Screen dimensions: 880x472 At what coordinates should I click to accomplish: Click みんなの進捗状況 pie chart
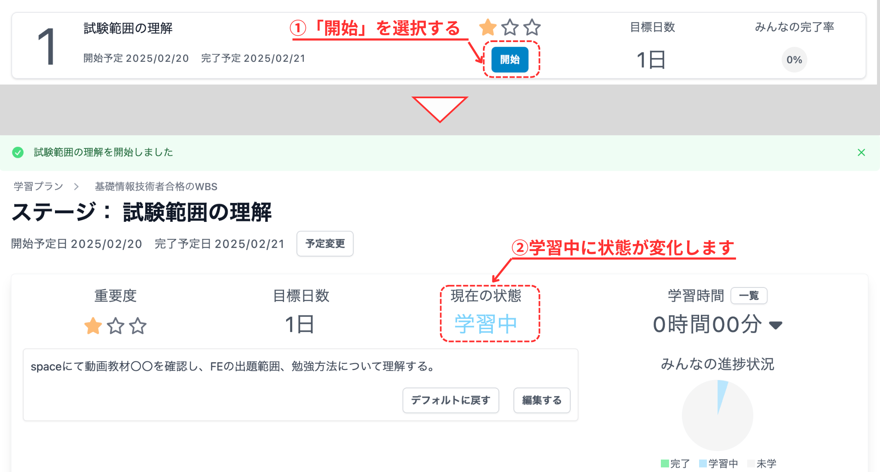pyautogui.click(x=717, y=415)
